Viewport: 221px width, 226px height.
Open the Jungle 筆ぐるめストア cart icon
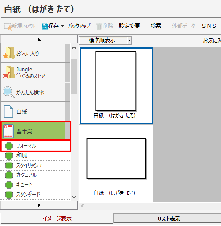(x=9, y=73)
